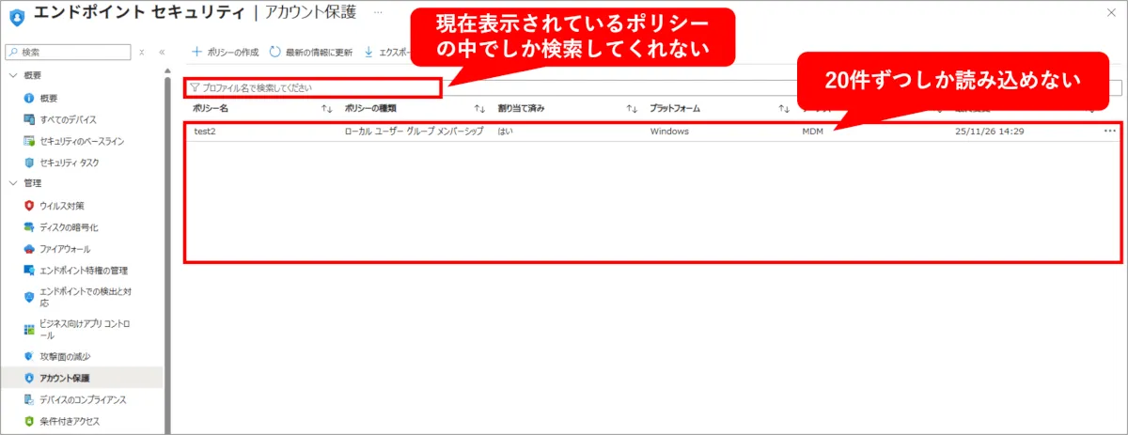
Task: Click the MDM cell in test2 row
Action: click(x=812, y=132)
